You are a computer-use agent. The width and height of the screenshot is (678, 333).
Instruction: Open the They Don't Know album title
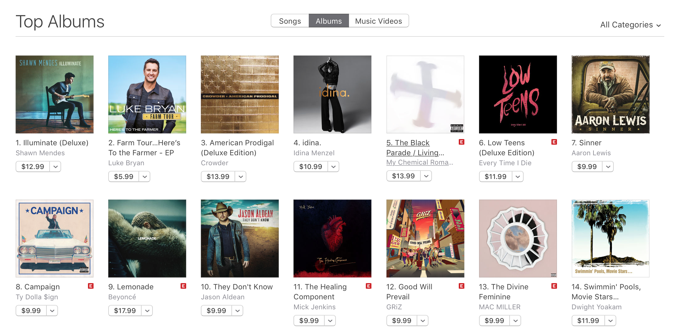pos(237,287)
